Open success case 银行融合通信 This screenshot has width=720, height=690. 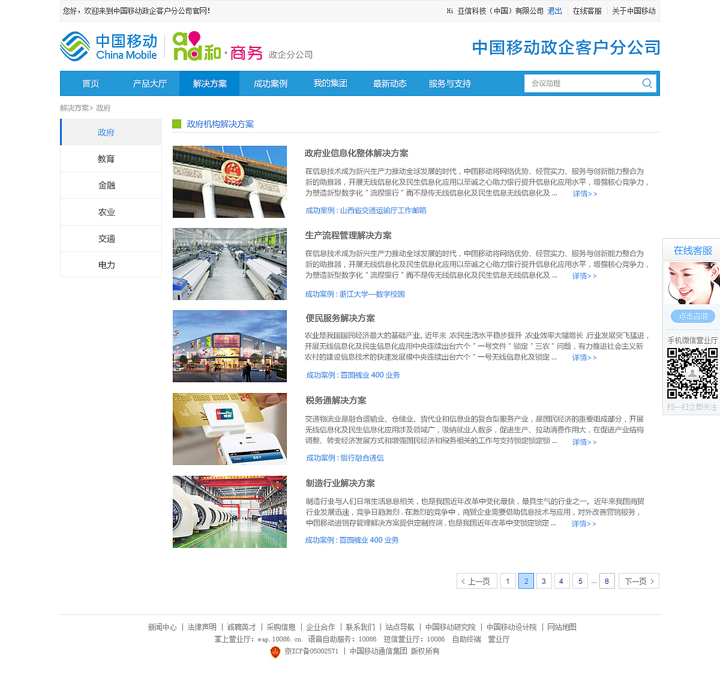click(362, 458)
